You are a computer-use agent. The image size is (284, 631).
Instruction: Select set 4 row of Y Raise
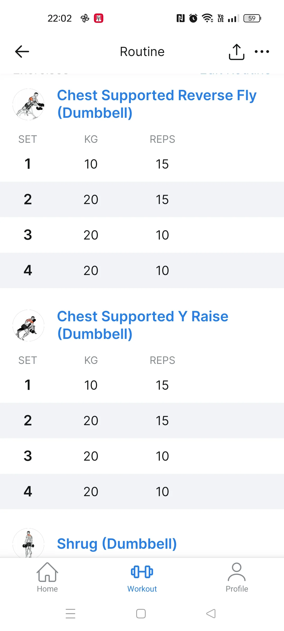[x=142, y=492]
